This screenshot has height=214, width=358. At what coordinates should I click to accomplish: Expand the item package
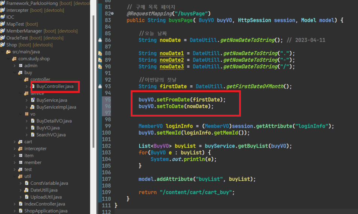point(15,156)
